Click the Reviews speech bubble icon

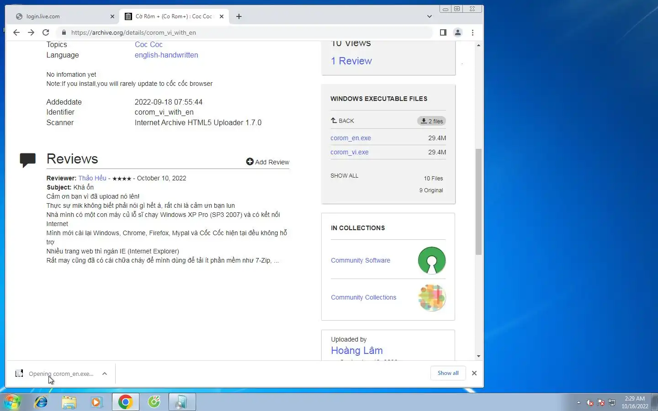[x=28, y=160]
